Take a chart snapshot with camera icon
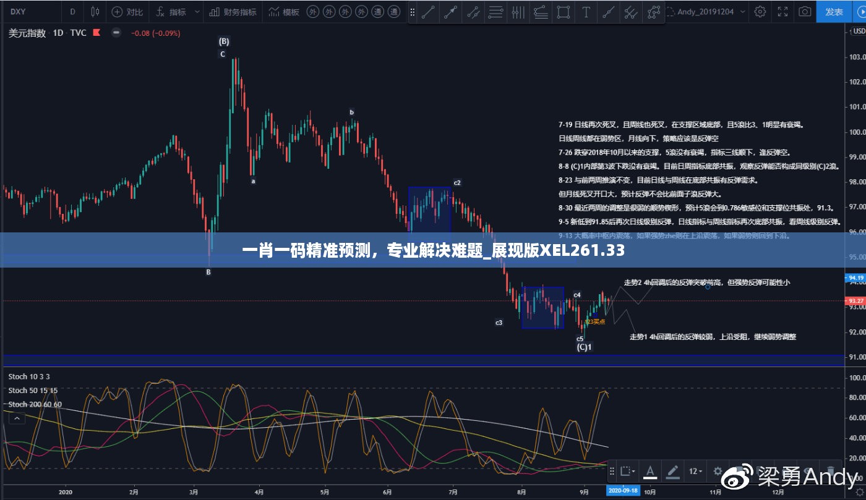The image size is (866, 500). click(x=804, y=12)
